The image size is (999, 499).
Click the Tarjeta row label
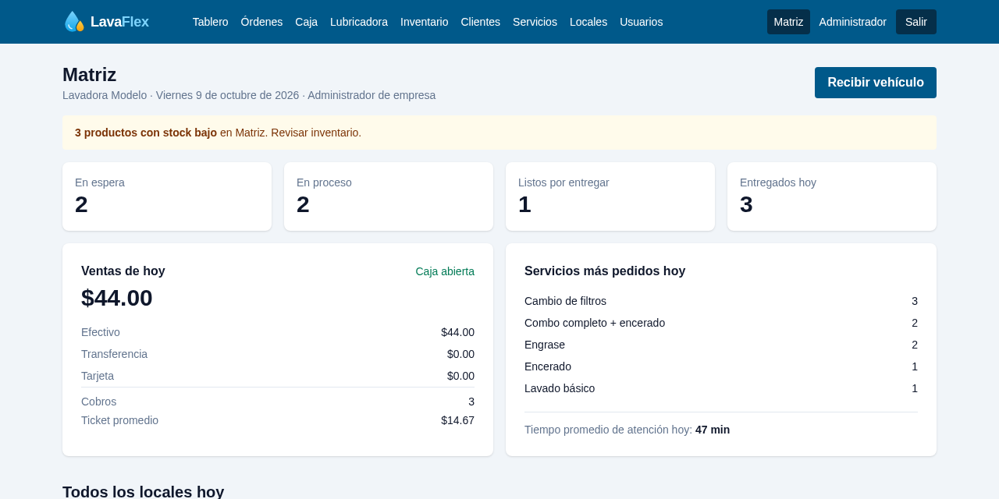98,376
